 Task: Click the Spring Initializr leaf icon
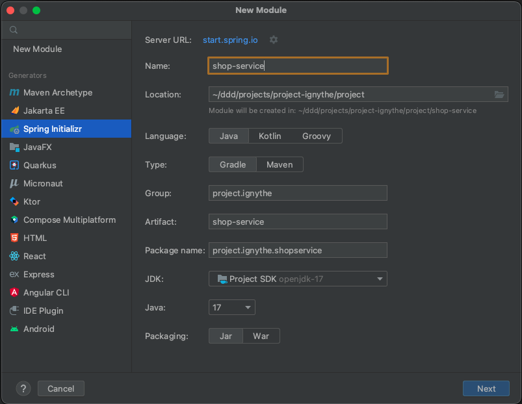click(x=14, y=129)
